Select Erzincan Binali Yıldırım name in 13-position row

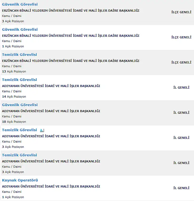[x=71, y=61]
